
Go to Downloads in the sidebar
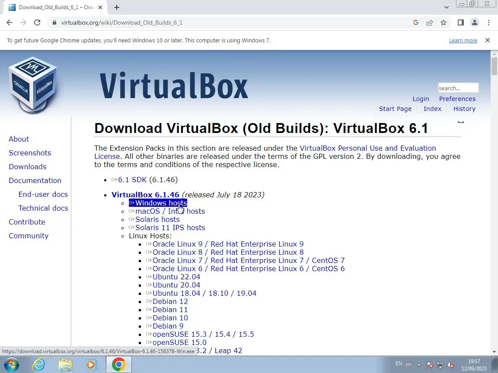[x=28, y=167]
